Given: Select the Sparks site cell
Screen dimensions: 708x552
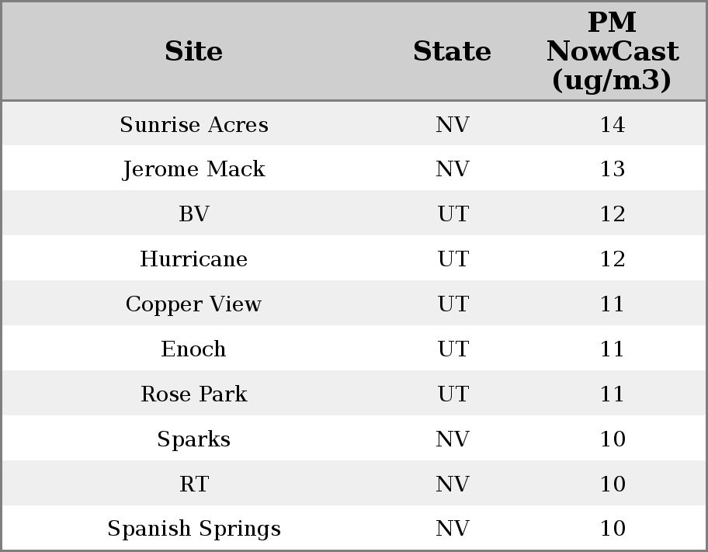Looking at the screenshot, I should [194, 439].
